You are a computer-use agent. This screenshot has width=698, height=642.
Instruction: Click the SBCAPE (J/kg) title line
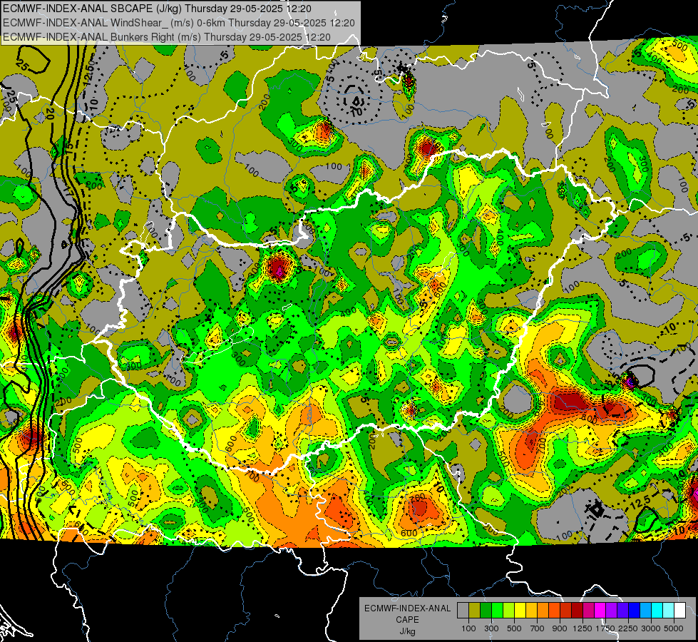coord(157,9)
